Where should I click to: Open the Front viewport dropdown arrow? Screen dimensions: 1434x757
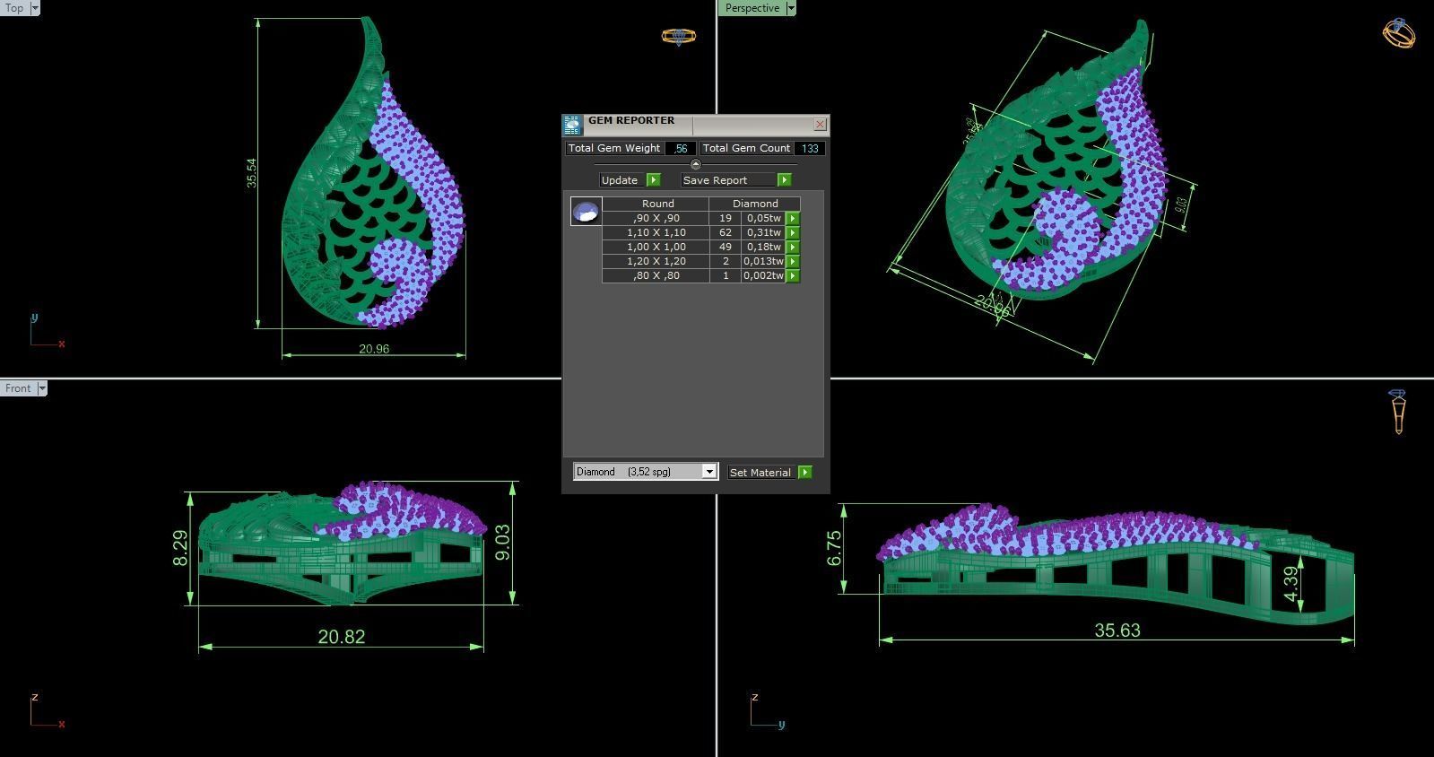pyautogui.click(x=41, y=388)
